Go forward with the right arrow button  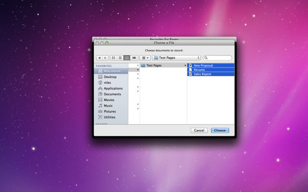tap(105, 58)
